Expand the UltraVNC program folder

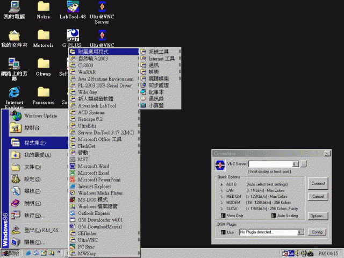(104, 240)
